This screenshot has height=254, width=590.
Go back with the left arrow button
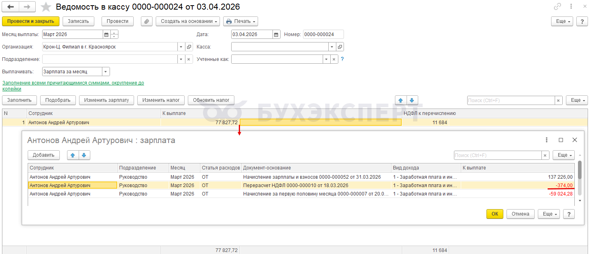tap(10, 7)
